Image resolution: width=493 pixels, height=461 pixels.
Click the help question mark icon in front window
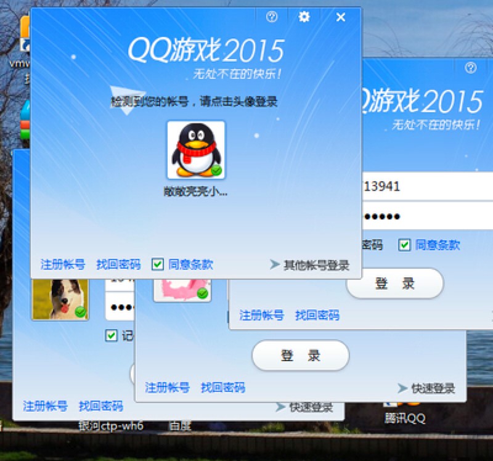(272, 17)
